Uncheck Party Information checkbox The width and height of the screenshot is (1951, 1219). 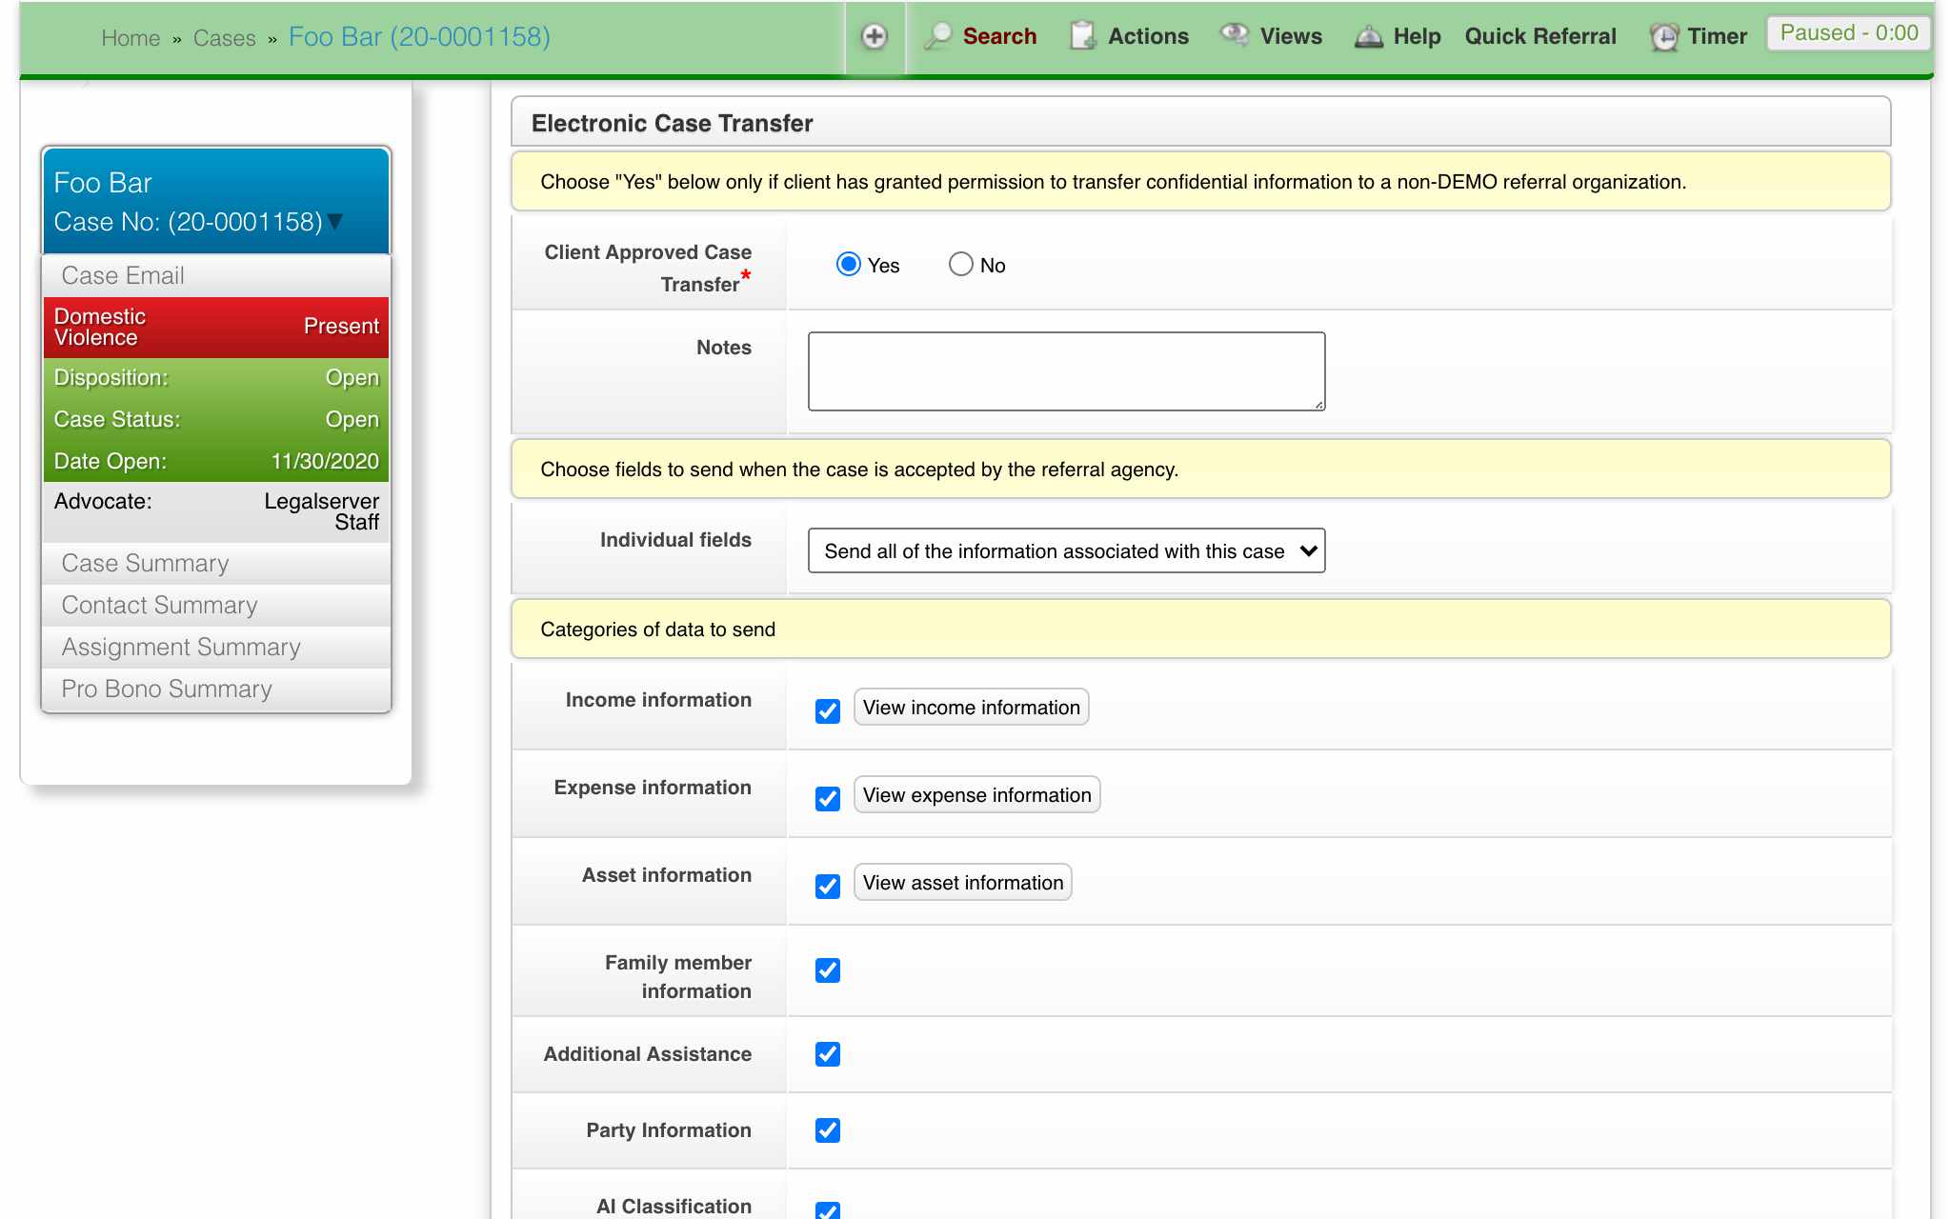(828, 1129)
